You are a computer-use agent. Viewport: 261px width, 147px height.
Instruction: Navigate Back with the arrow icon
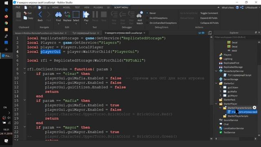(x=40, y=15)
